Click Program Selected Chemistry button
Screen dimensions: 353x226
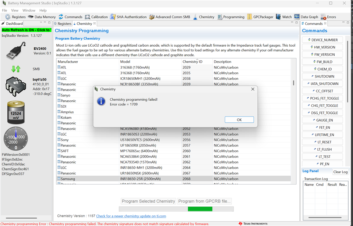(x=148, y=201)
